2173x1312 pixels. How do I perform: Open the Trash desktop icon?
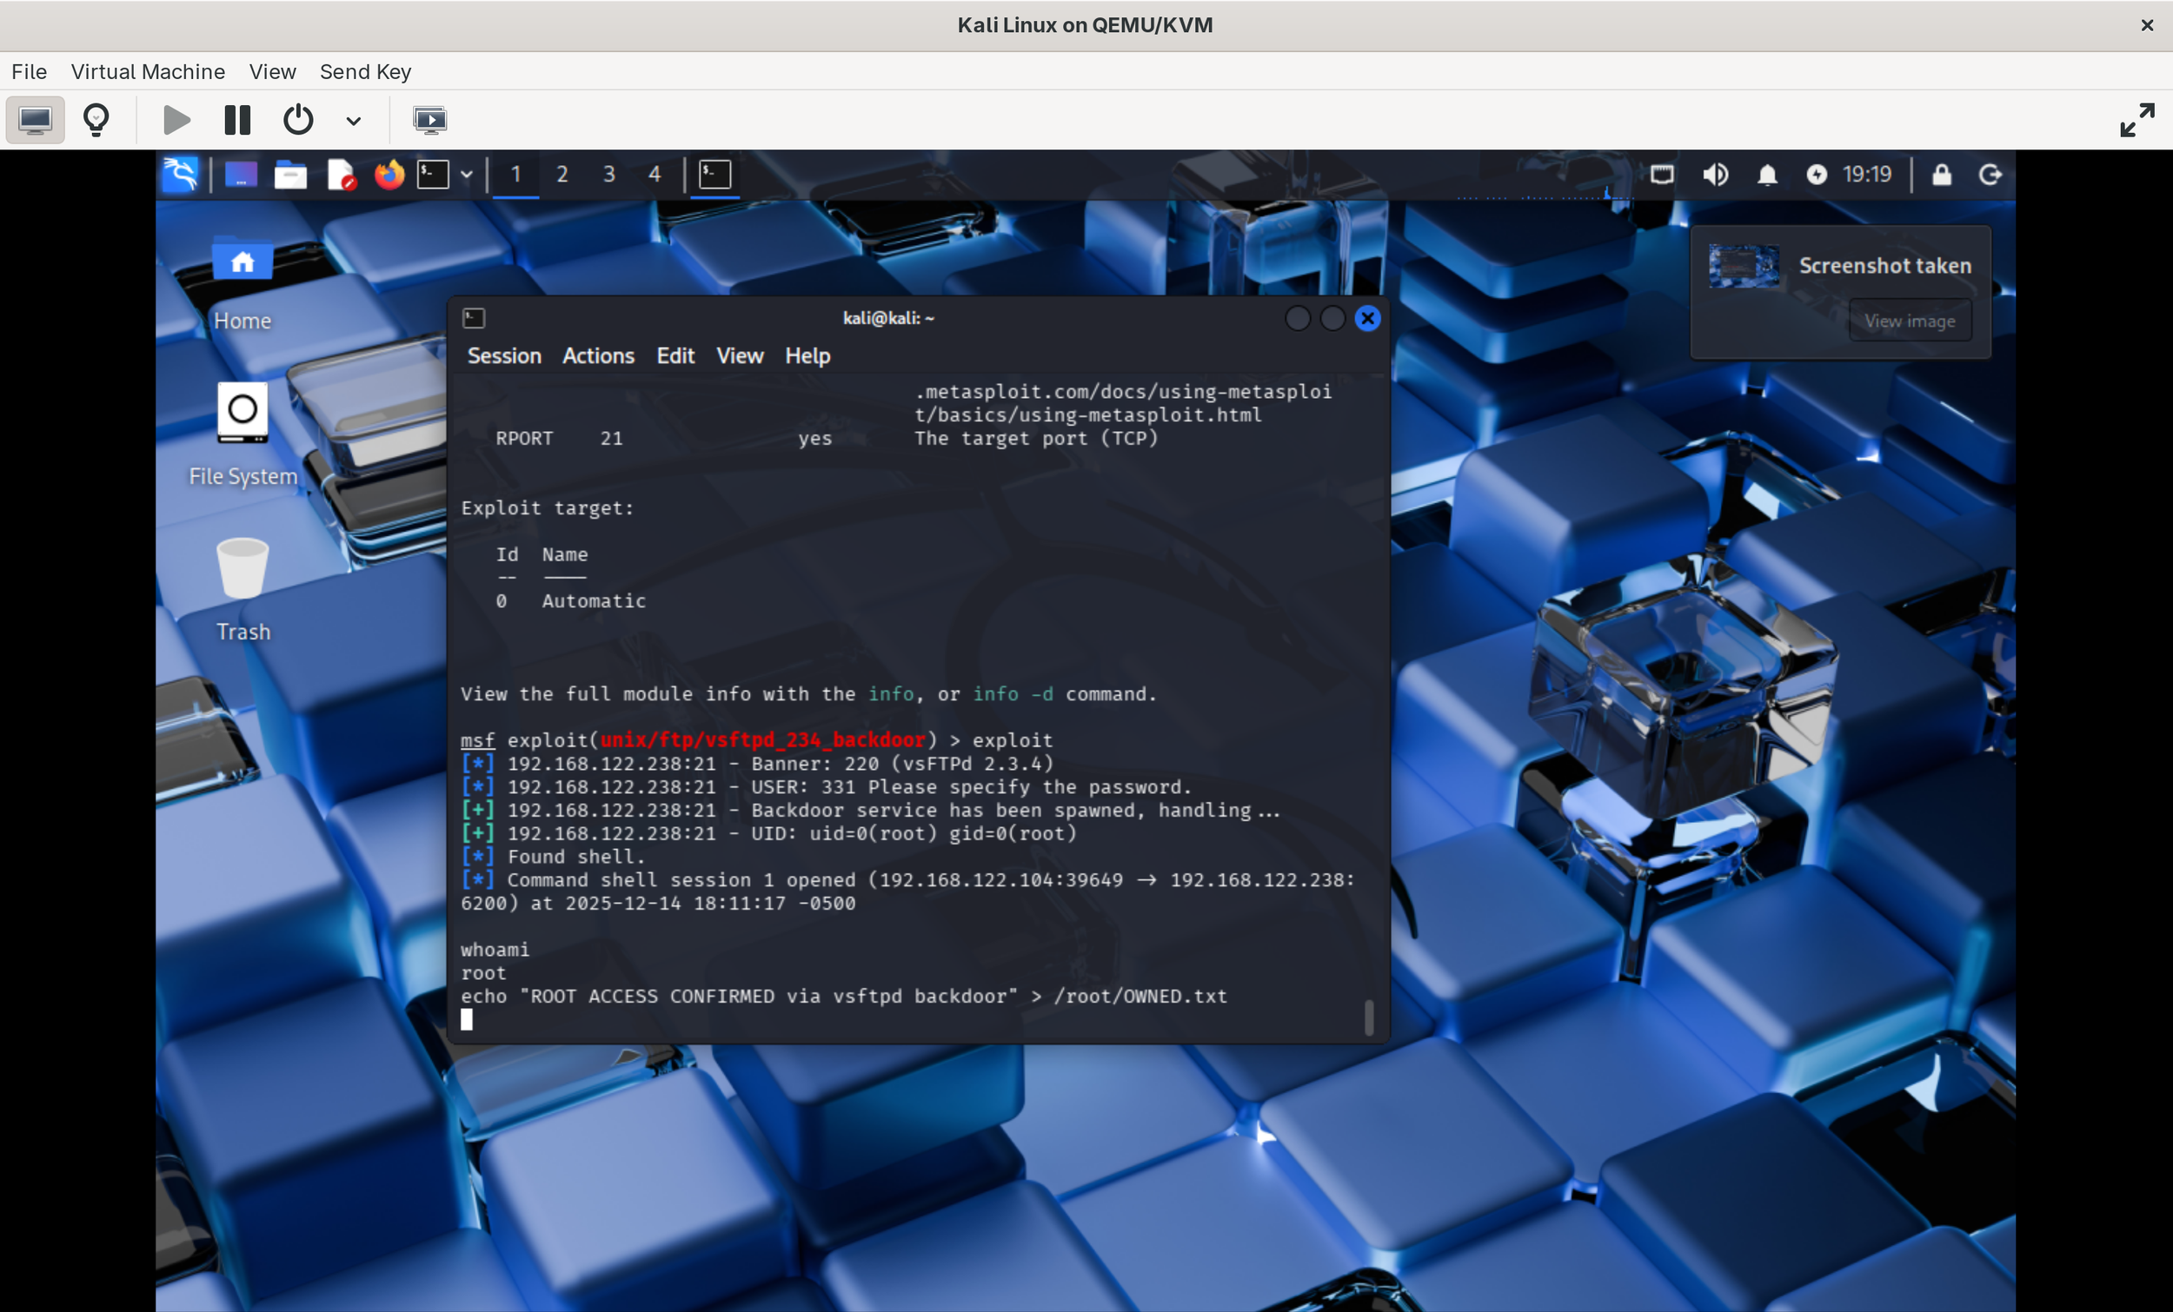pos(243,569)
